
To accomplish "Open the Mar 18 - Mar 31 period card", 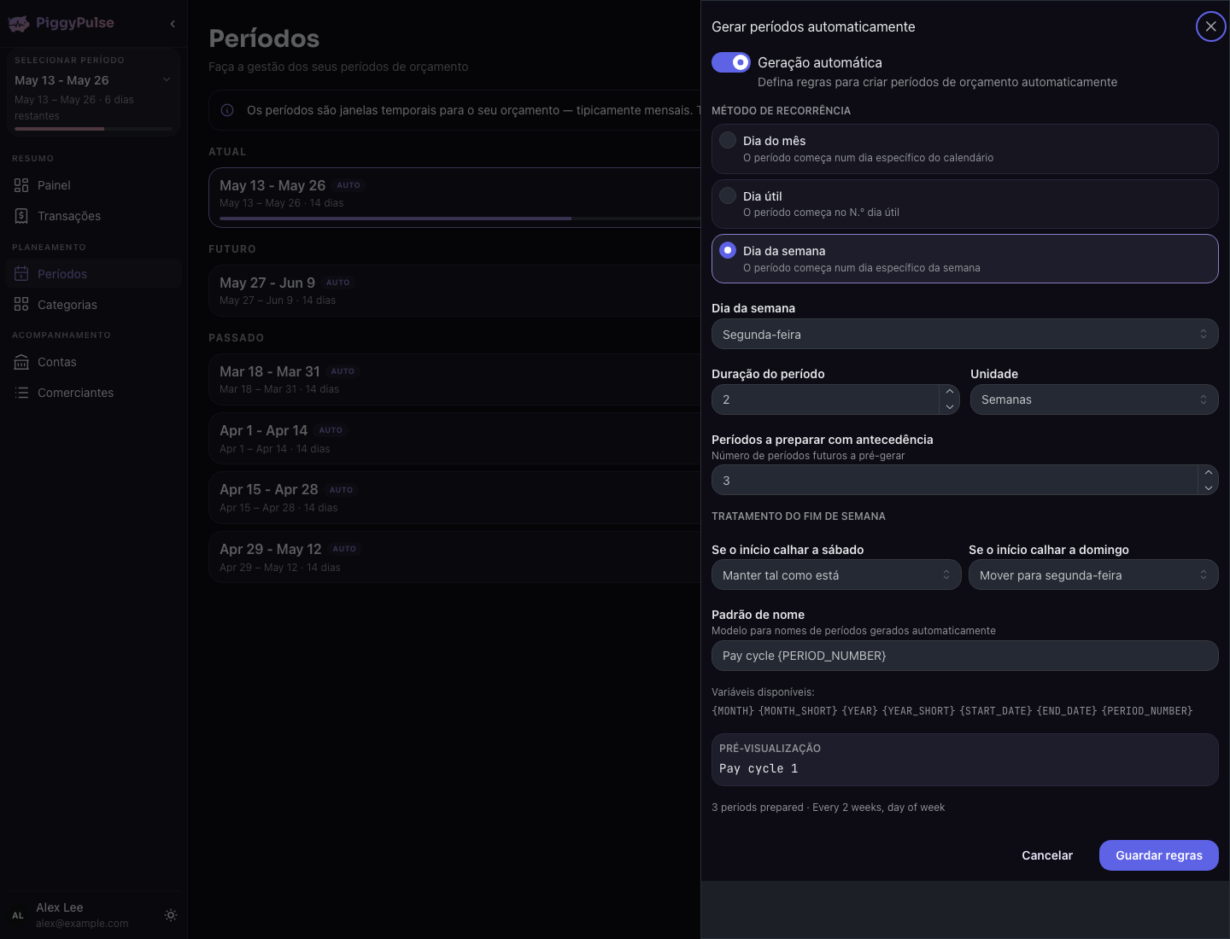I will click(454, 380).
